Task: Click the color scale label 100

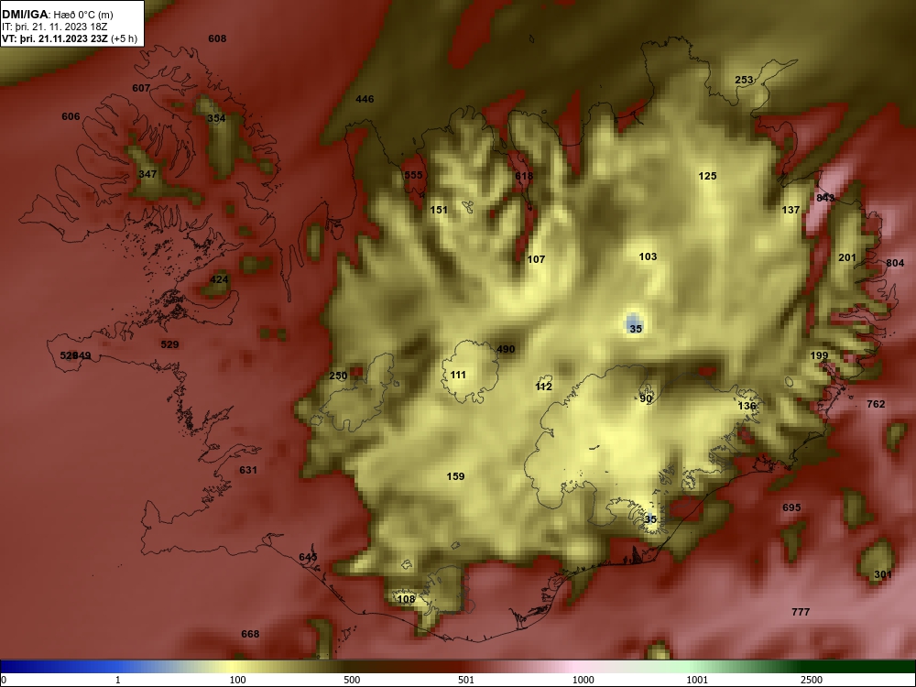Action: pyautogui.click(x=237, y=680)
